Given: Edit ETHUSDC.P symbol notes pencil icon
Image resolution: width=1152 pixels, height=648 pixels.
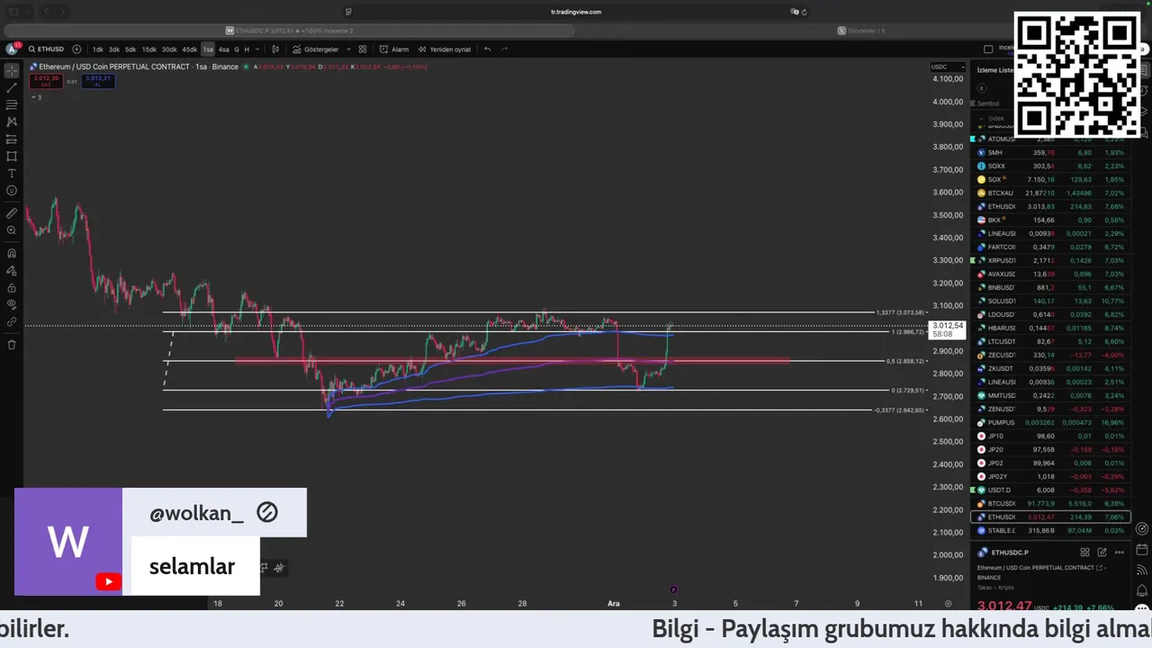Looking at the screenshot, I should 1102,552.
